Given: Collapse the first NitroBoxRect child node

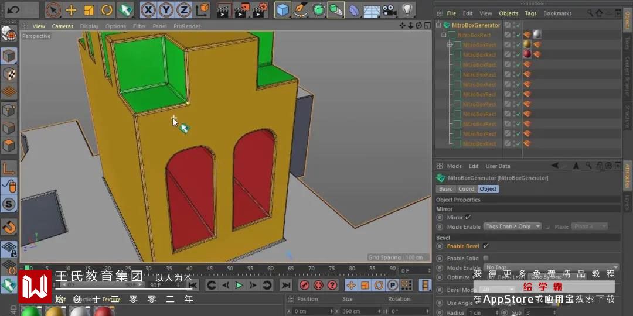Looking at the screenshot, I should (443, 35).
